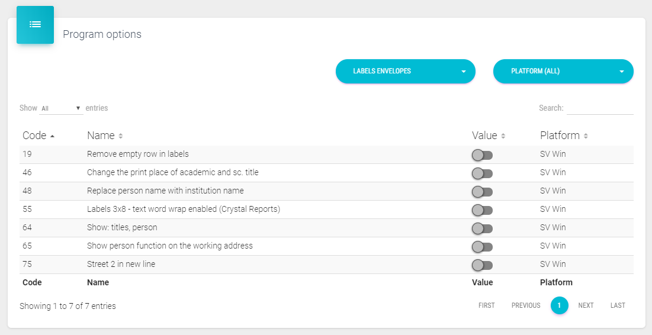Open the Show entries count selector
This screenshot has width=652, height=335.
point(61,108)
